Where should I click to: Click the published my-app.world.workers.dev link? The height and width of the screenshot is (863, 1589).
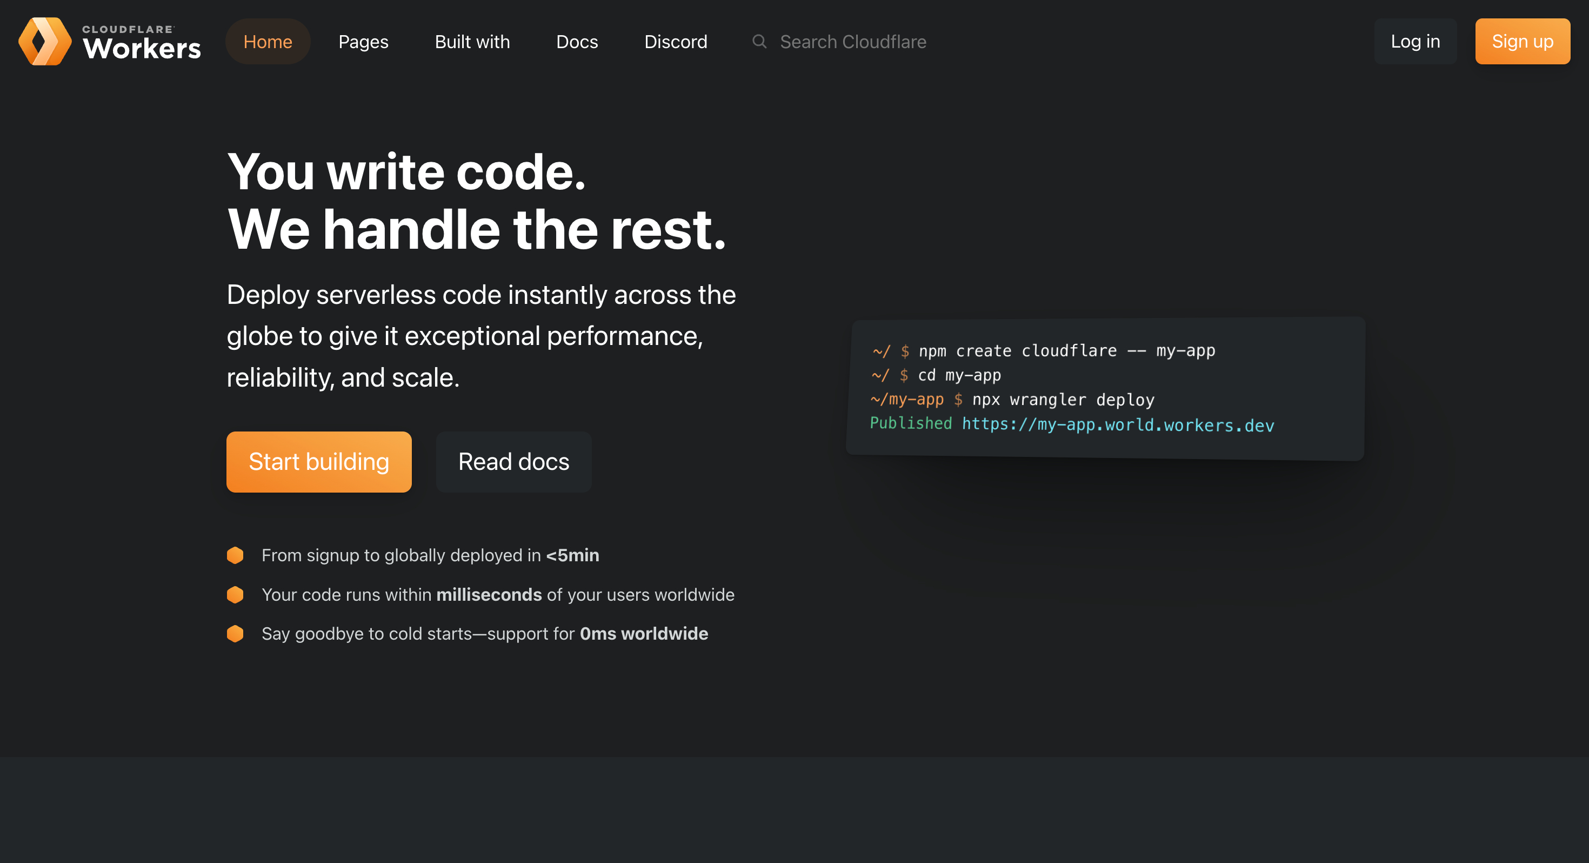(1117, 424)
